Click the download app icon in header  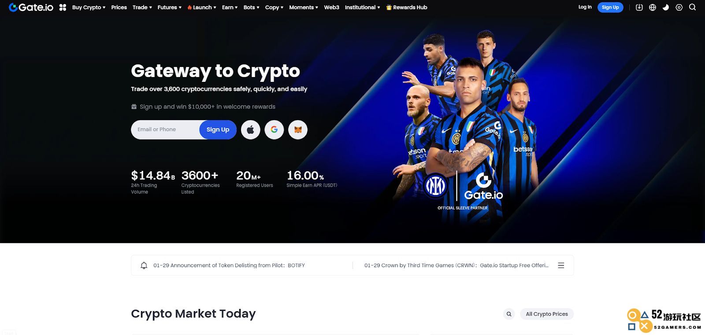(639, 7)
